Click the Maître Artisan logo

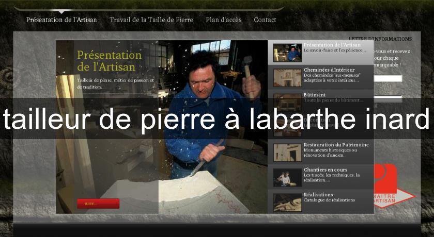click(394, 185)
